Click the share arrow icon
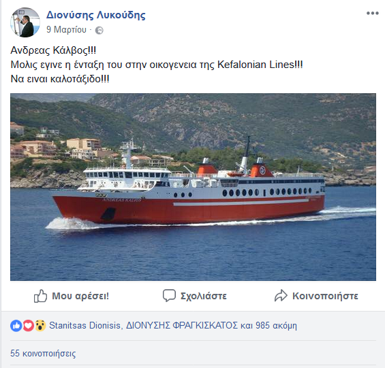Image resolution: width=385 pixels, height=368 pixels. tap(281, 295)
